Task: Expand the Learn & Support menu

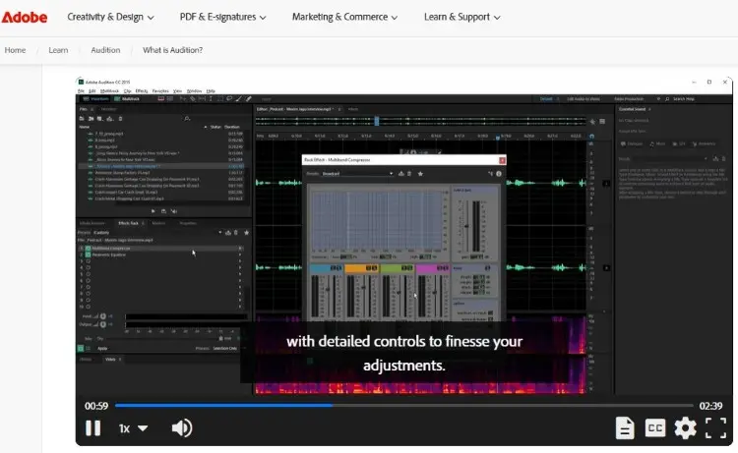Action: tap(461, 17)
